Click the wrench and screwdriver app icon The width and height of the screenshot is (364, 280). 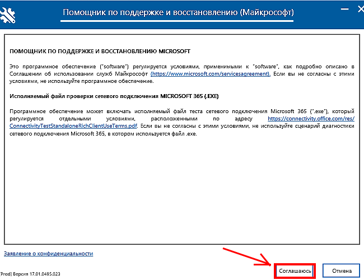click(7, 15)
